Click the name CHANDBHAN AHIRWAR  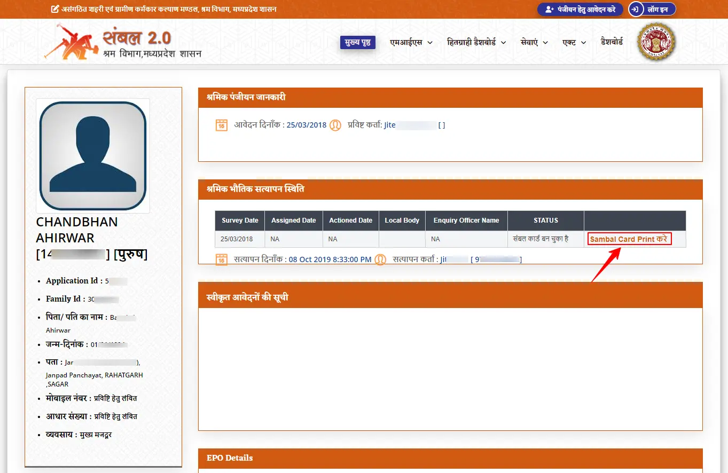pos(77,230)
